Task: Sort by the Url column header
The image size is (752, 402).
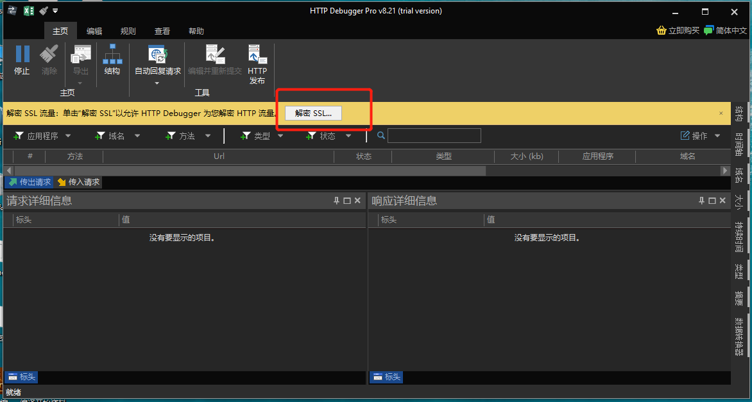Action: 219,156
